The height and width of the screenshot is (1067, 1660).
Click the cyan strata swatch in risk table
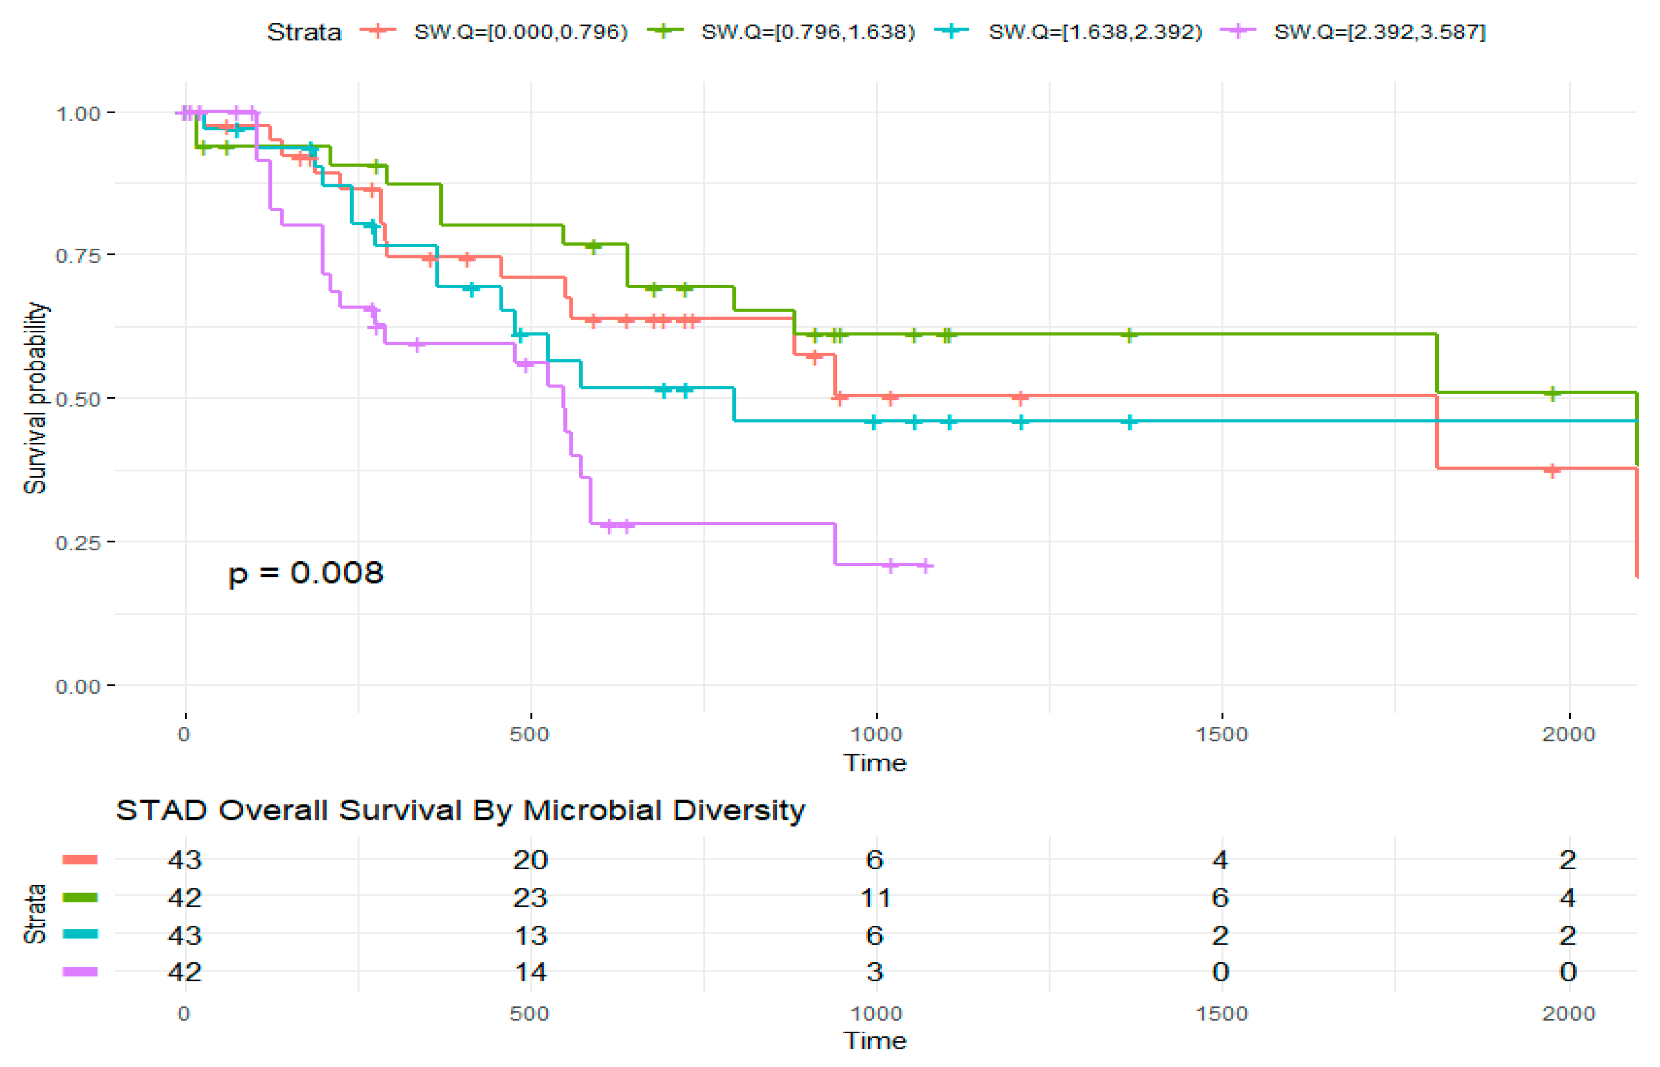tap(79, 934)
